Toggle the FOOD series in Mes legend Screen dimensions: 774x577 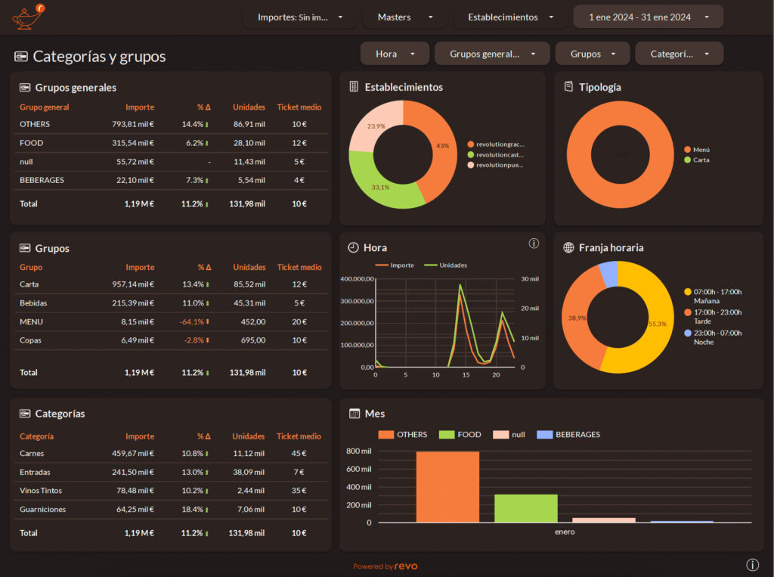[460, 435]
